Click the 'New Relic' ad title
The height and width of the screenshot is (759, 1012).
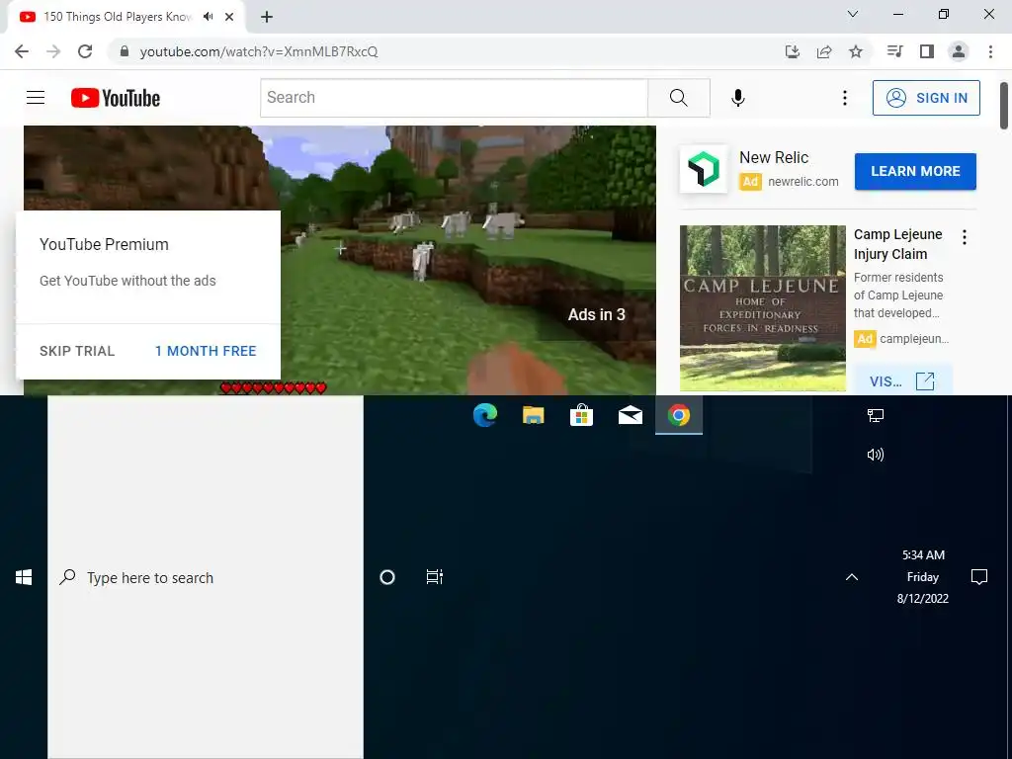[x=774, y=157]
